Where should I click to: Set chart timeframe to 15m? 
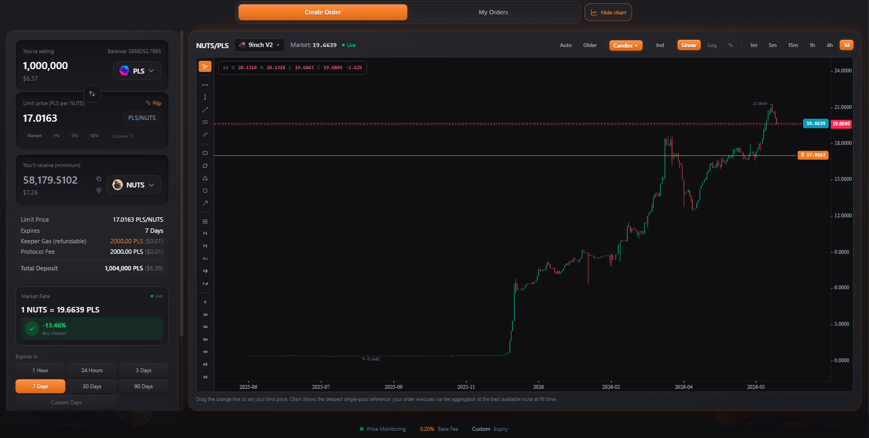(793, 45)
